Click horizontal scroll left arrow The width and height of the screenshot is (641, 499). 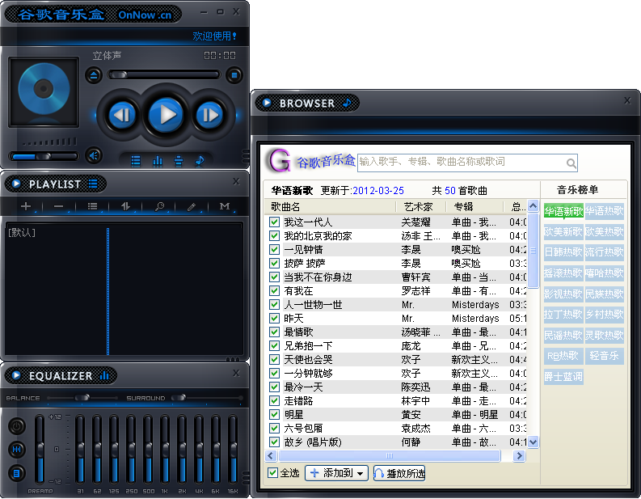pyautogui.click(x=271, y=455)
